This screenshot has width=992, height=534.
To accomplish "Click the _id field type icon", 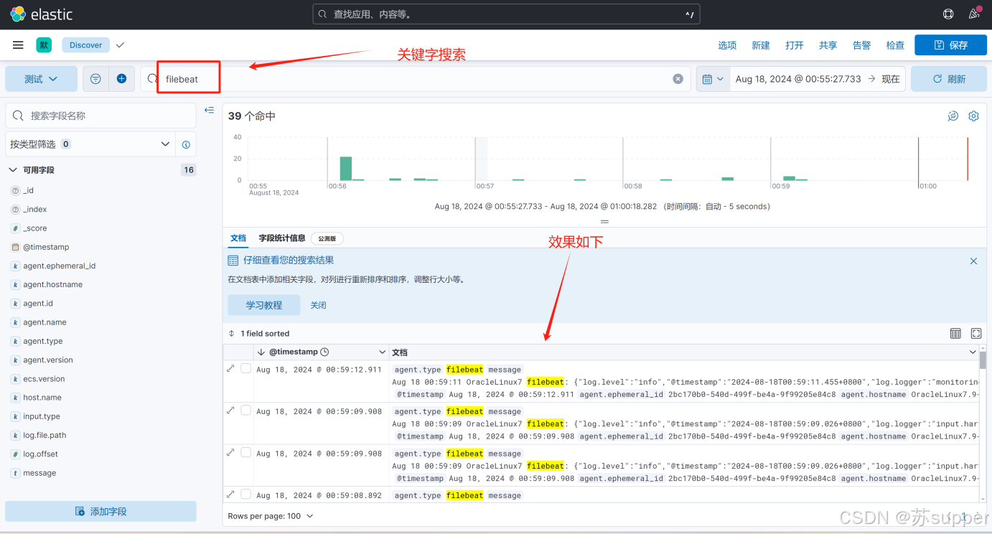I will [x=15, y=191].
